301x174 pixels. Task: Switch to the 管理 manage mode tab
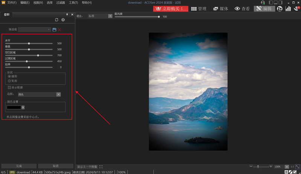click(x=198, y=9)
